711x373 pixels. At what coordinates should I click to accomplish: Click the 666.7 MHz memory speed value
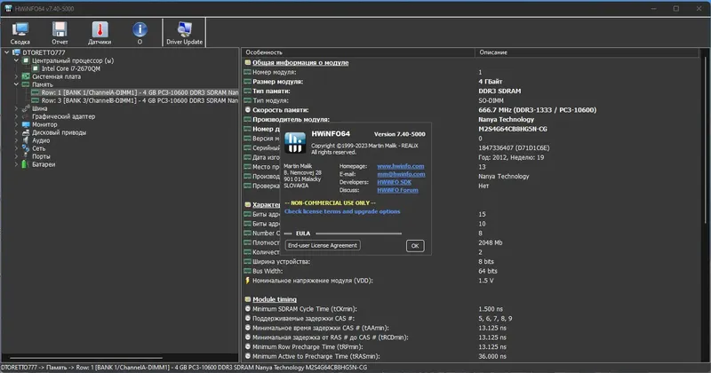coord(538,110)
